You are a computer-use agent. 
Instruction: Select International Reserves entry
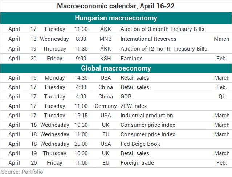[148, 39]
